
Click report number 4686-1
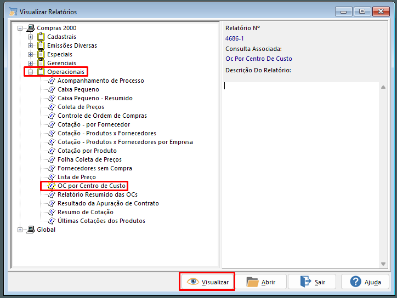[x=235, y=38]
